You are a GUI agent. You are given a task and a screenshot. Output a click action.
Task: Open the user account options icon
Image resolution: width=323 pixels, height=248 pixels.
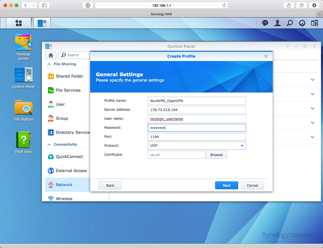tap(277, 23)
